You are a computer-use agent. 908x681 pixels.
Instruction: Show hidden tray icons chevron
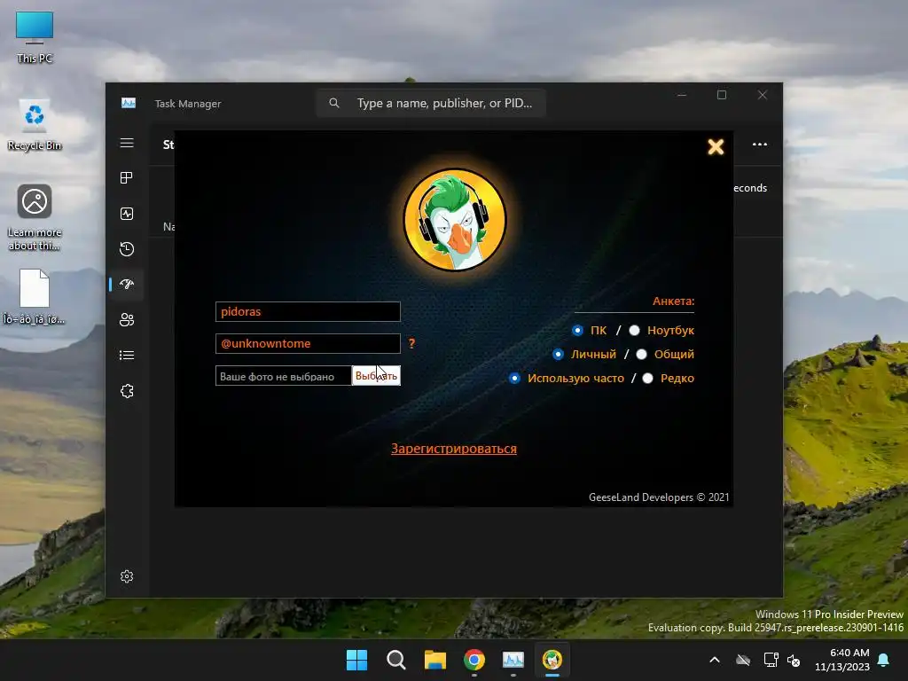715,660
